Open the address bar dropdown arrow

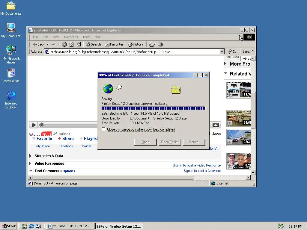tap(222, 52)
